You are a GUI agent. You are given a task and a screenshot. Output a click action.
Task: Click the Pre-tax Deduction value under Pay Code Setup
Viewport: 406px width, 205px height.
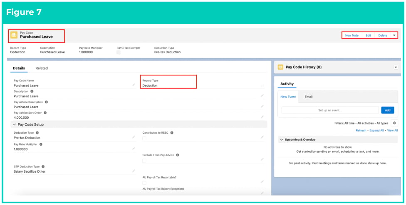coord(27,138)
